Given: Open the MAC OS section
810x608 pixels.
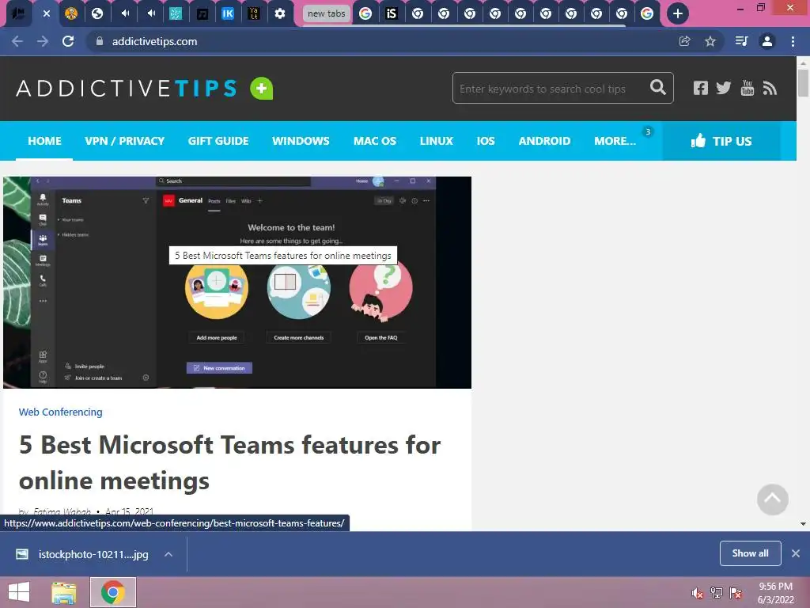Looking at the screenshot, I should coord(374,141).
